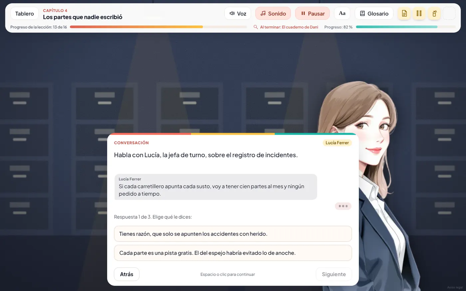Click the "Aviso legal" link
Image resolution: width=466 pixels, height=291 pixels.
point(455,287)
